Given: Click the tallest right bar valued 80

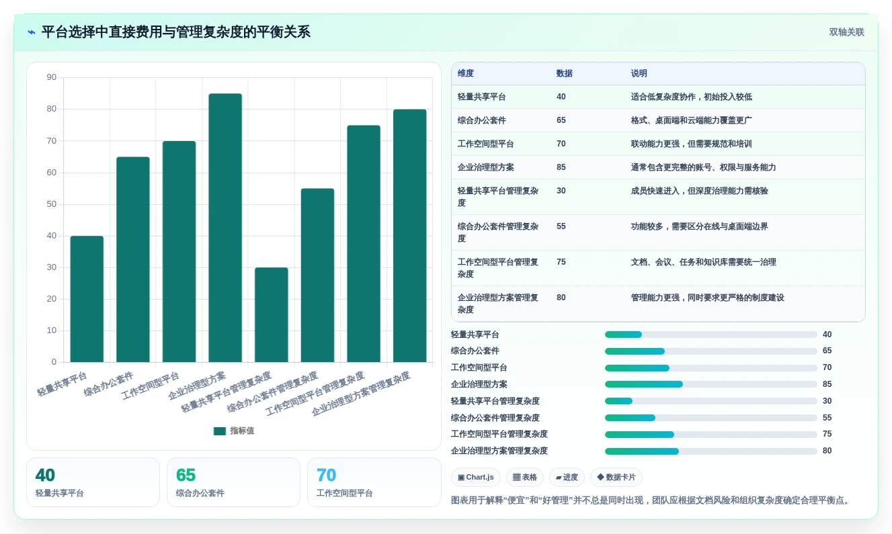Looking at the screenshot, I should [x=410, y=236].
